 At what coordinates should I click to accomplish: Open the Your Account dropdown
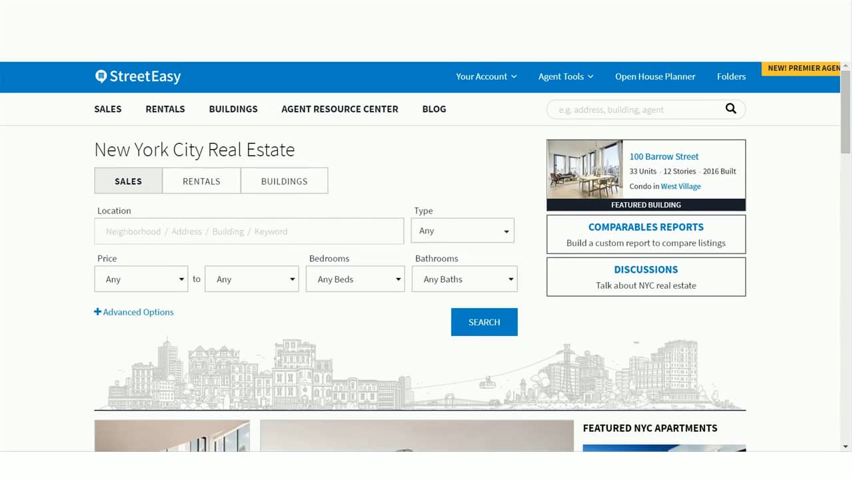tap(486, 77)
